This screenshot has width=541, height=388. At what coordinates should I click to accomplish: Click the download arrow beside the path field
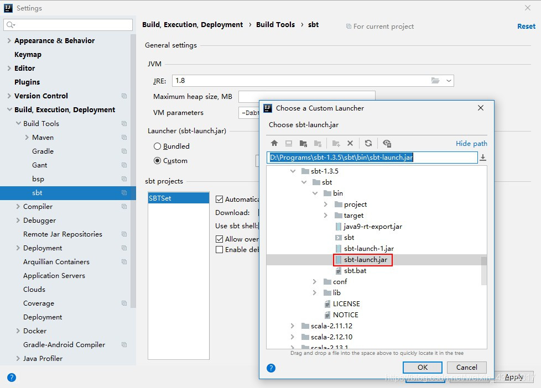pyautogui.click(x=482, y=158)
